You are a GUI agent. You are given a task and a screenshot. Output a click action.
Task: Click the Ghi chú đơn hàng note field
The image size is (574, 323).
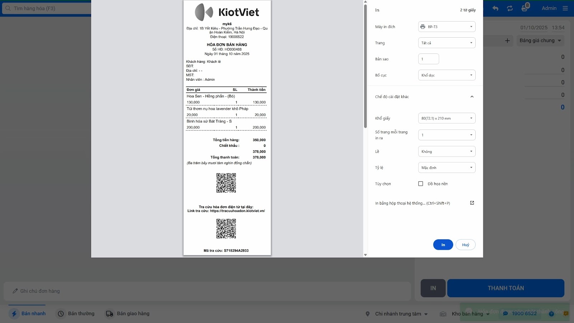coord(207,291)
